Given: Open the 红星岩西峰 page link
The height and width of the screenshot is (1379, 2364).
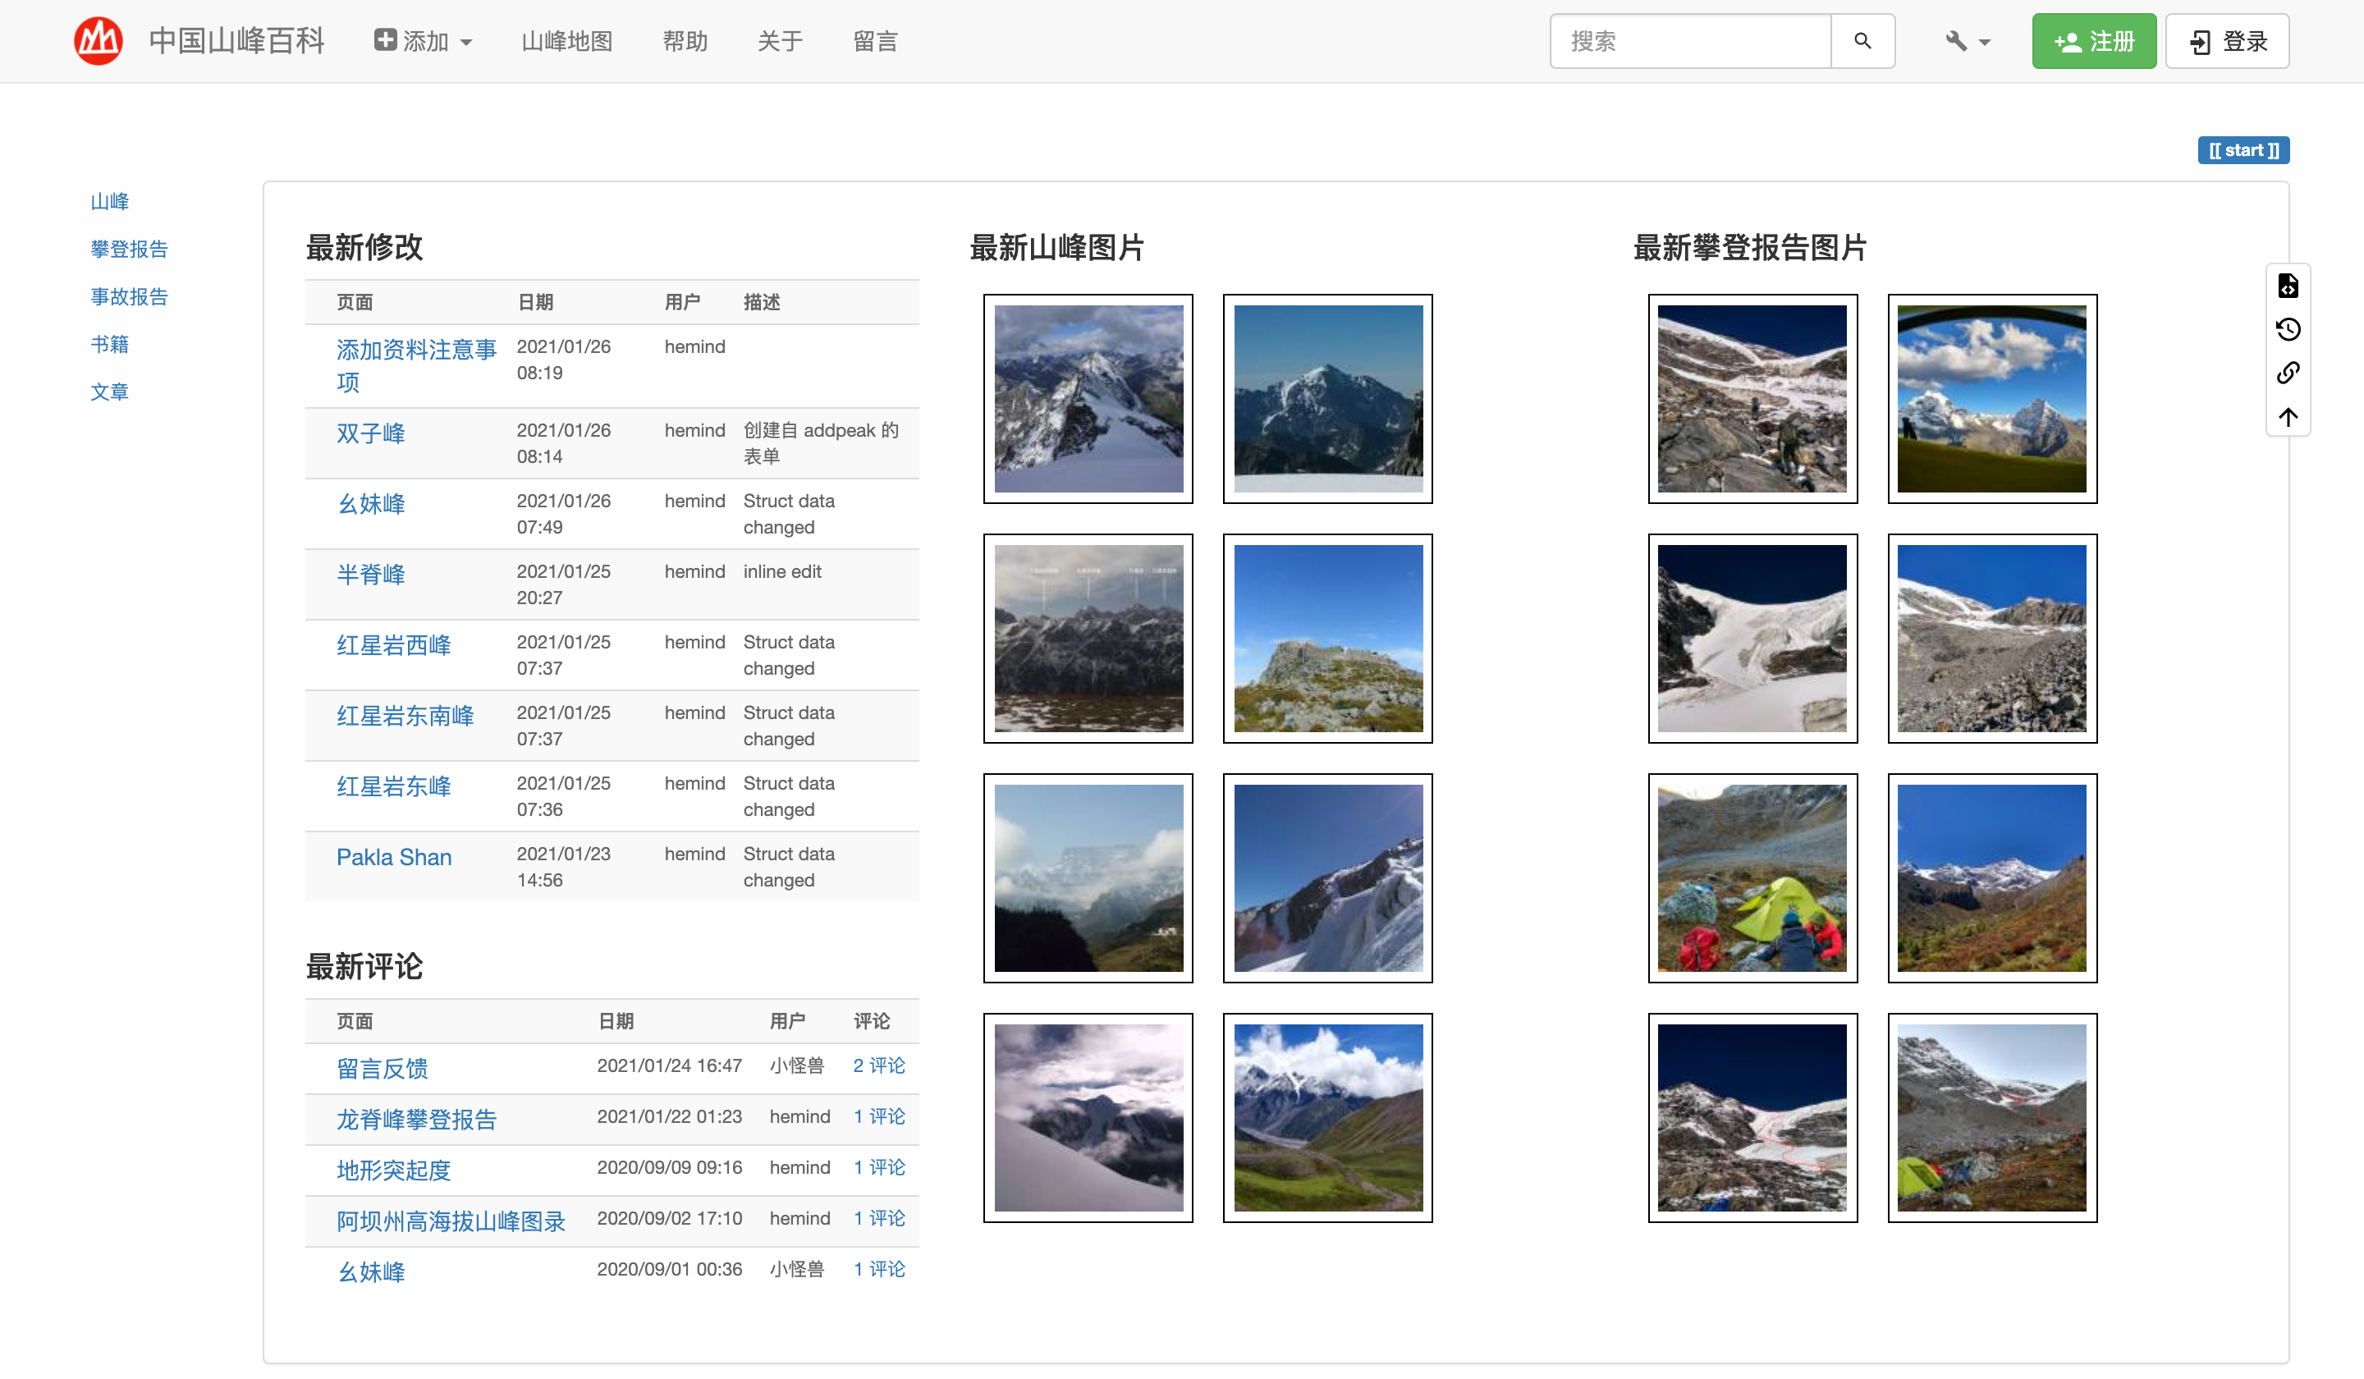Looking at the screenshot, I should click(394, 644).
